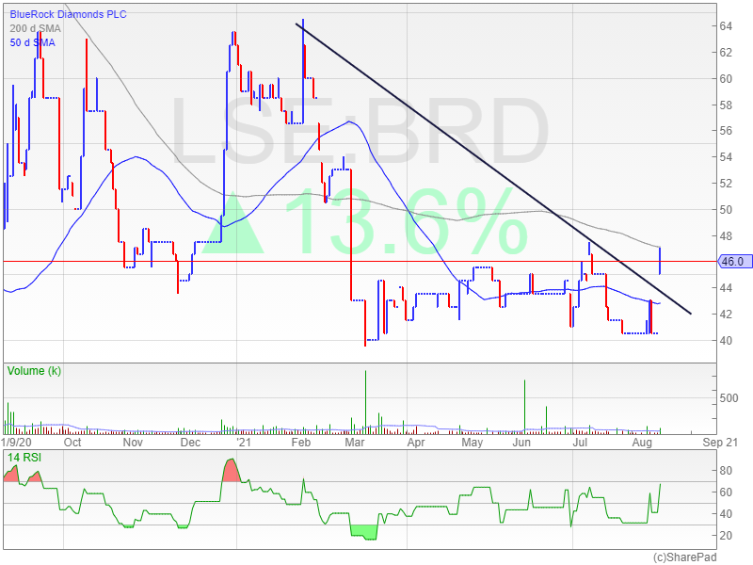Click the red overbought RSI peak near '21
The image size is (753, 565).
click(232, 472)
